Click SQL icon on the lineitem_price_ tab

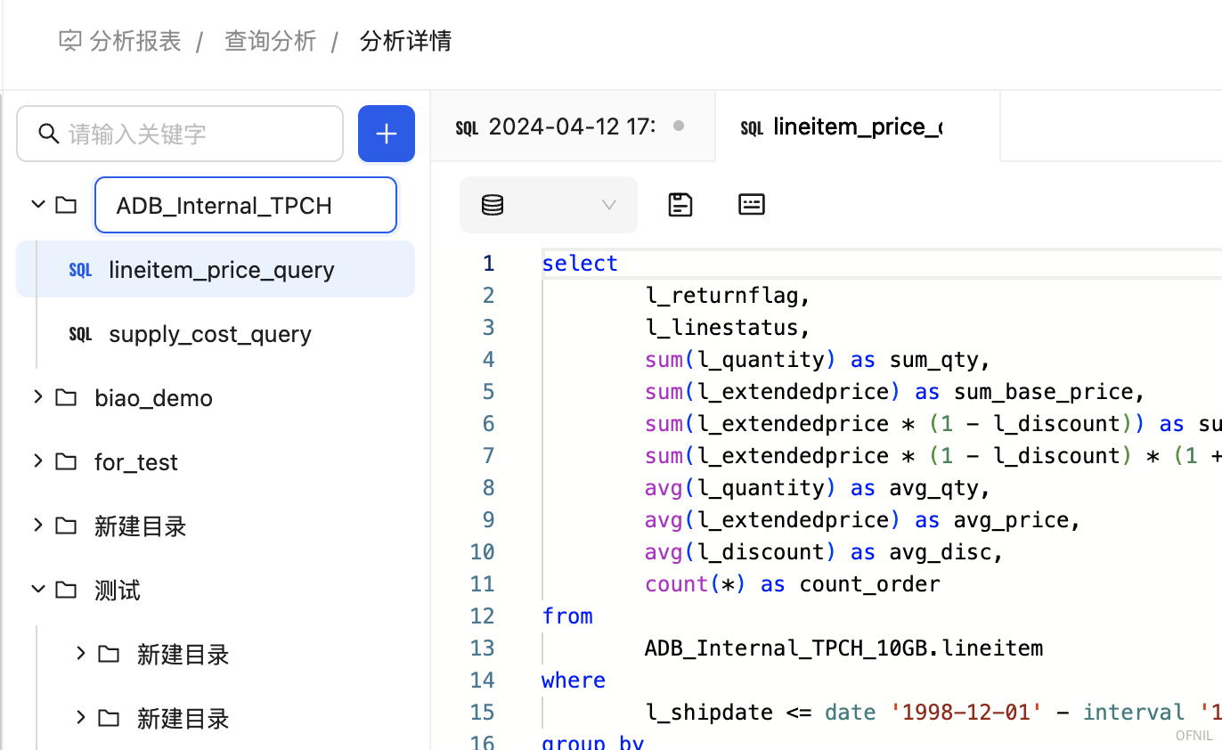point(752,128)
